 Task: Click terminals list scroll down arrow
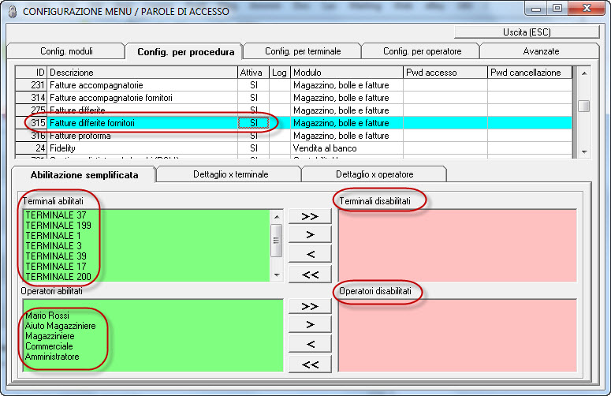(x=276, y=275)
